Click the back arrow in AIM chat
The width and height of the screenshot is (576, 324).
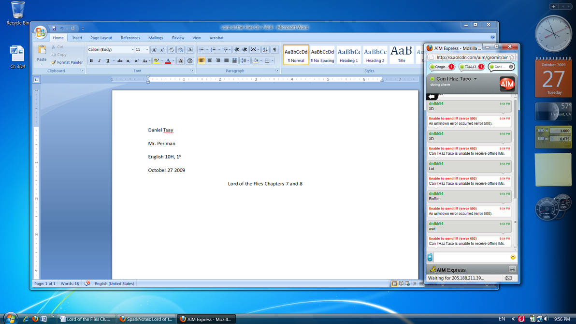(432, 97)
